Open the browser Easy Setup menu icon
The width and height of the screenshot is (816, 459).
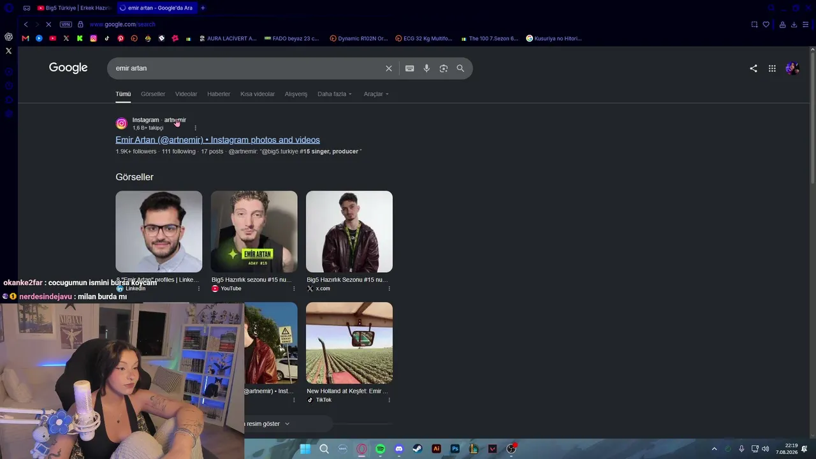tap(806, 24)
